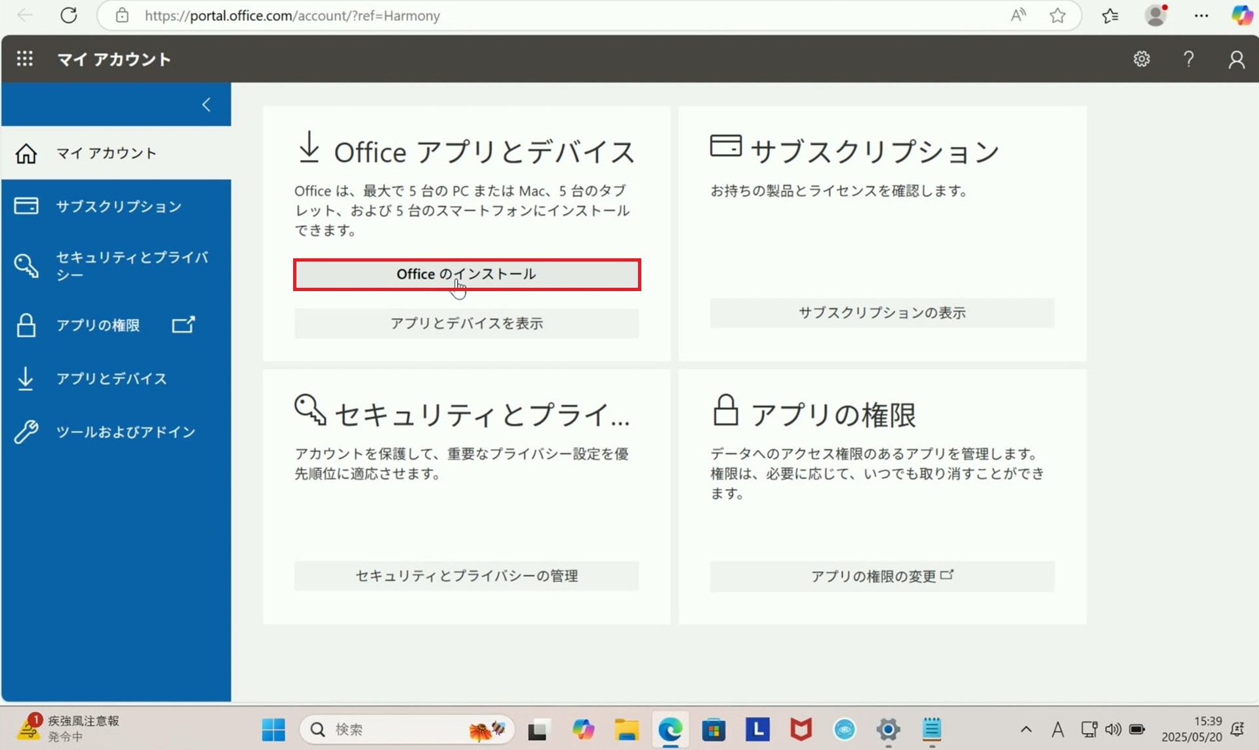This screenshot has height=750, width=1259.
Task: Open the account profile icon in header
Action: 1236,59
